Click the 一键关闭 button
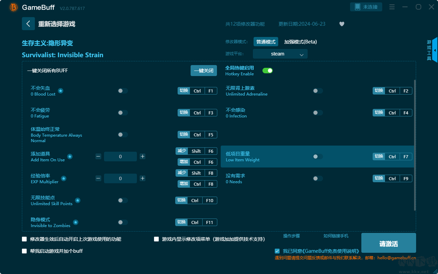This screenshot has height=274, width=438. click(x=204, y=71)
